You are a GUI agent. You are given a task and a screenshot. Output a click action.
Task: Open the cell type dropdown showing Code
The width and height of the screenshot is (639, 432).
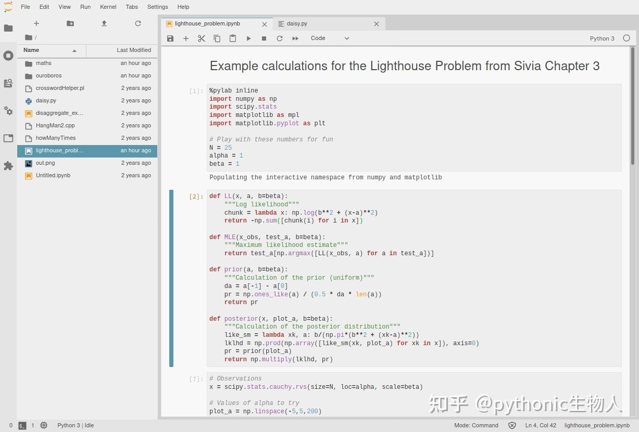point(330,38)
